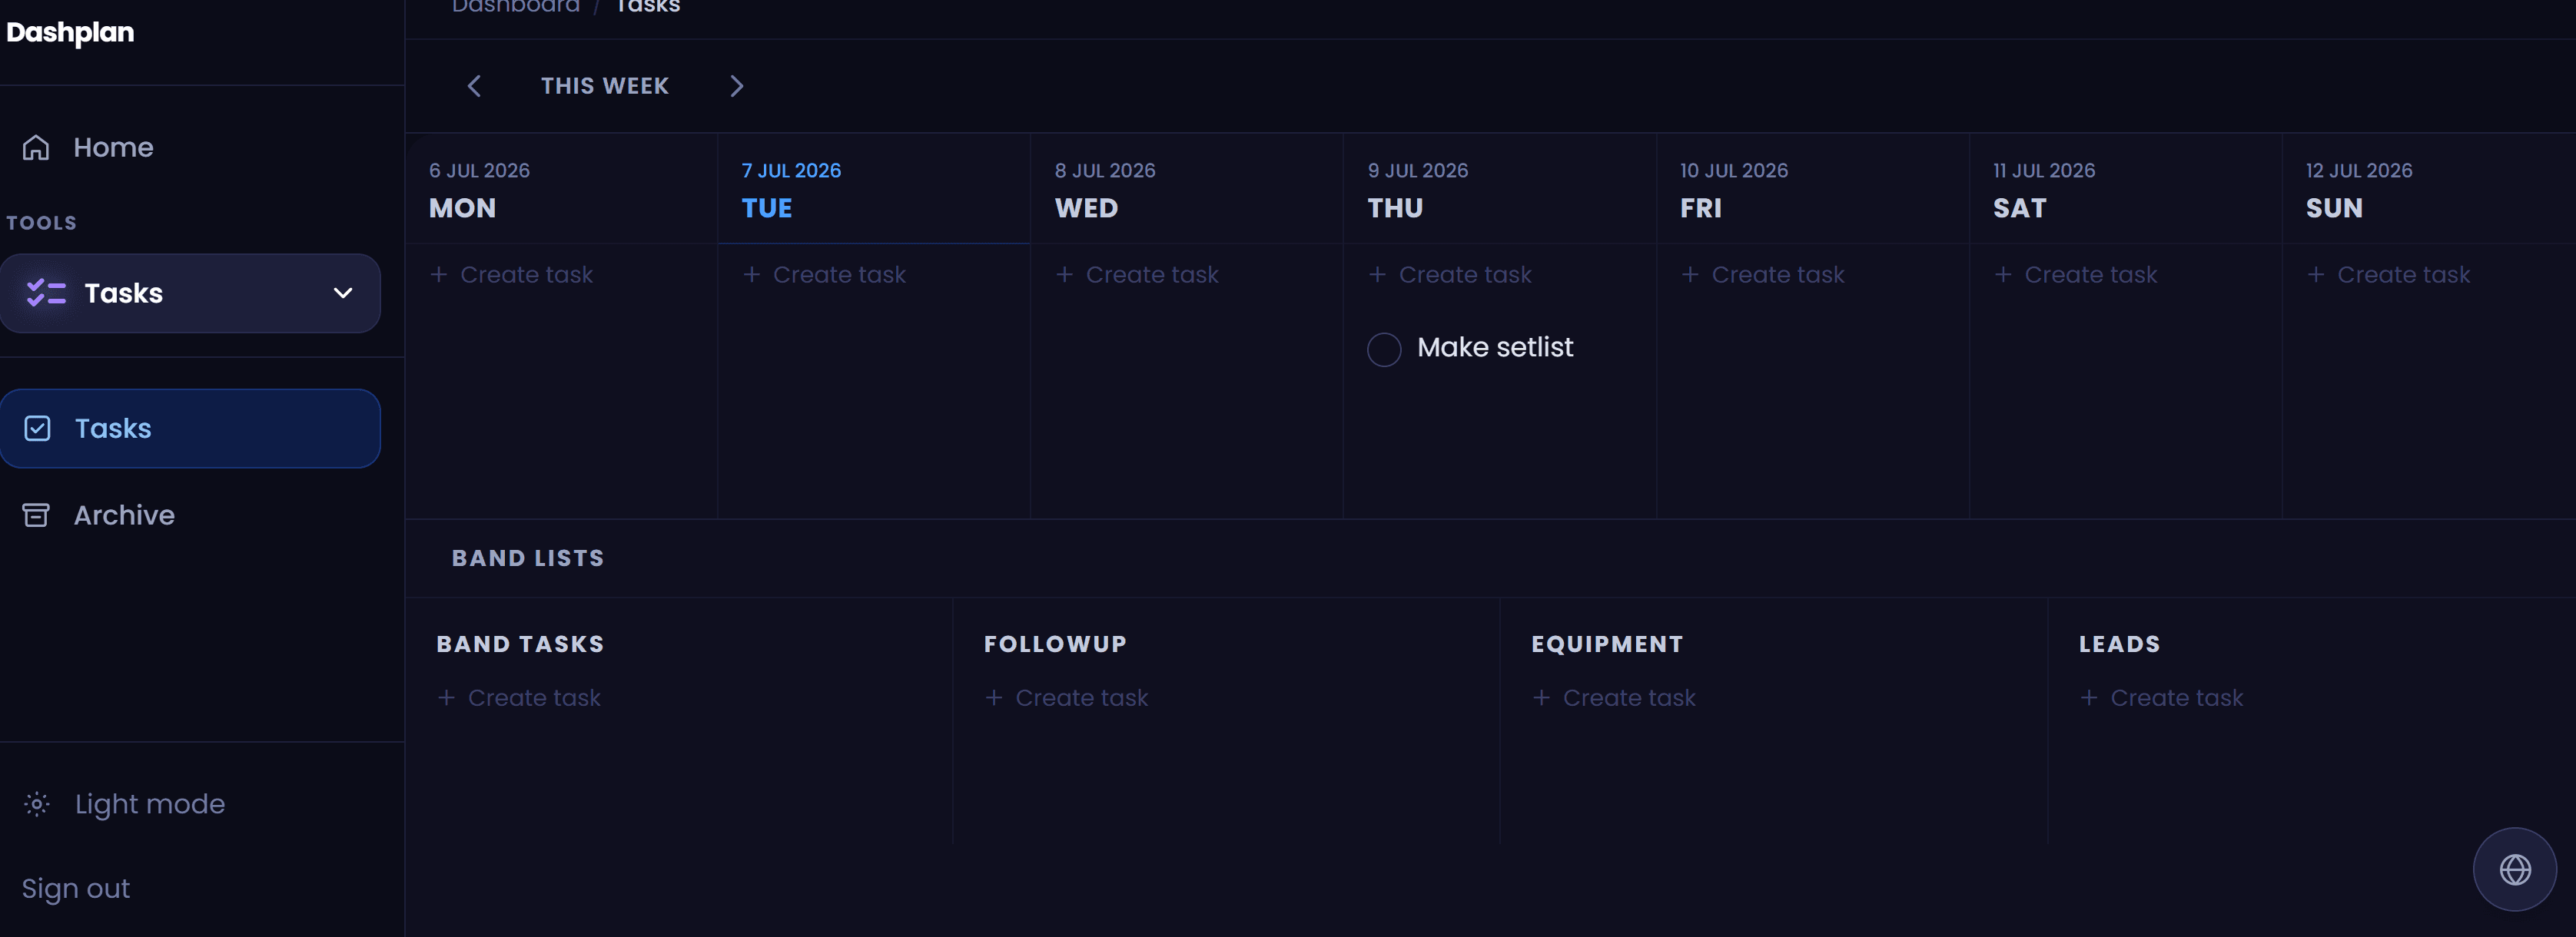
Task: Go to next week arrow
Action: pos(737,86)
